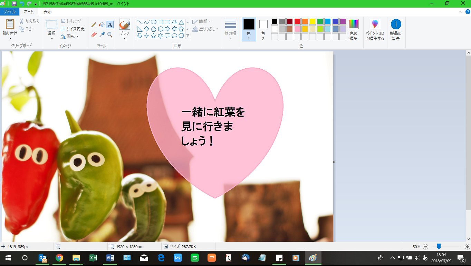Select the Fill with color bucket tool
Image resolution: width=471 pixels, height=266 pixels.
pos(102,24)
